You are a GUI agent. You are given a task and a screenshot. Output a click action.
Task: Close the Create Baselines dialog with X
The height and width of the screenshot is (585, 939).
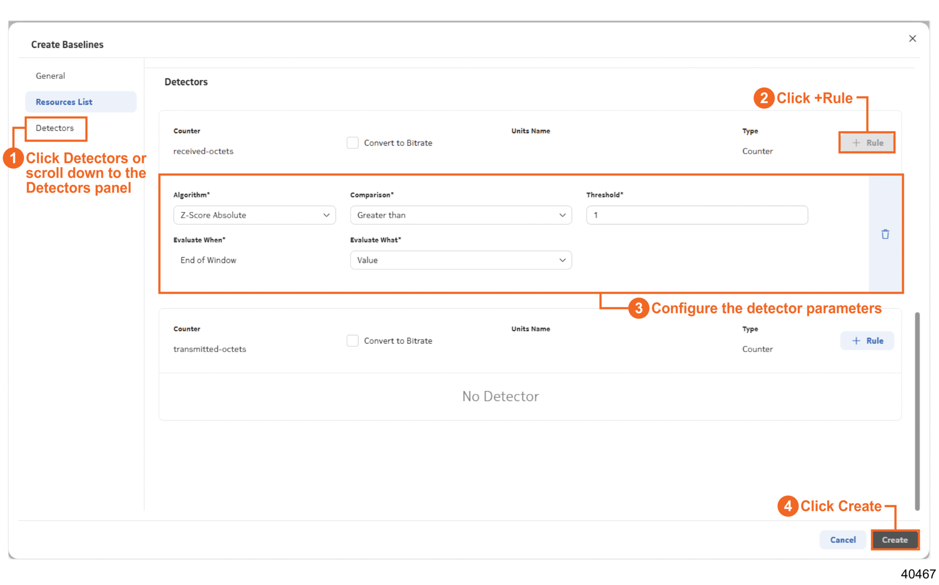[912, 39]
